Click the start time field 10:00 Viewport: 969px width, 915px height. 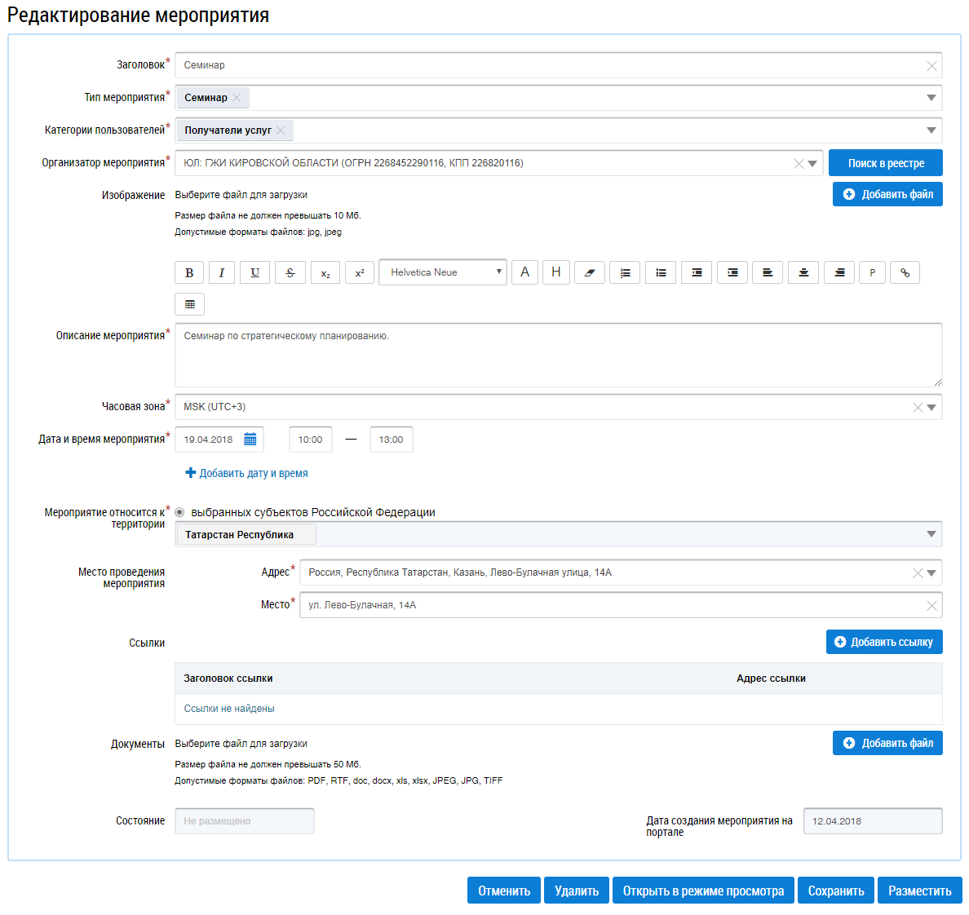point(311,440)
